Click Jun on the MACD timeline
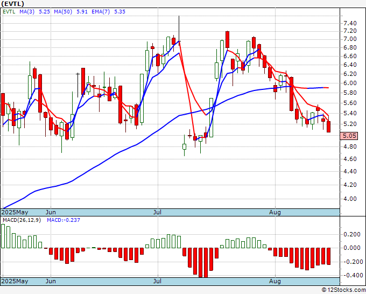Viewport: 366px width, 294px height. click(51, 281)
